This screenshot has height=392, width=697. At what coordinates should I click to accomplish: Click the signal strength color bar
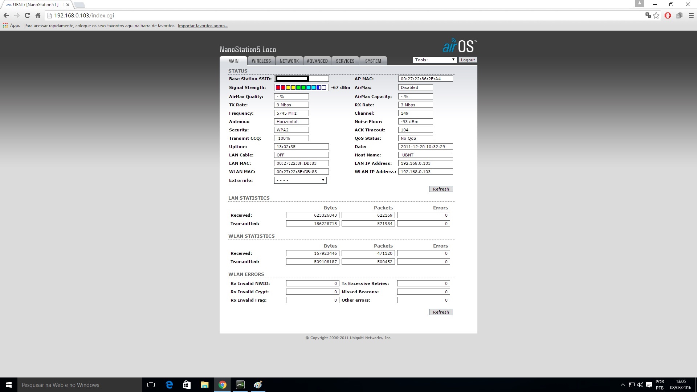coord(301,87)
